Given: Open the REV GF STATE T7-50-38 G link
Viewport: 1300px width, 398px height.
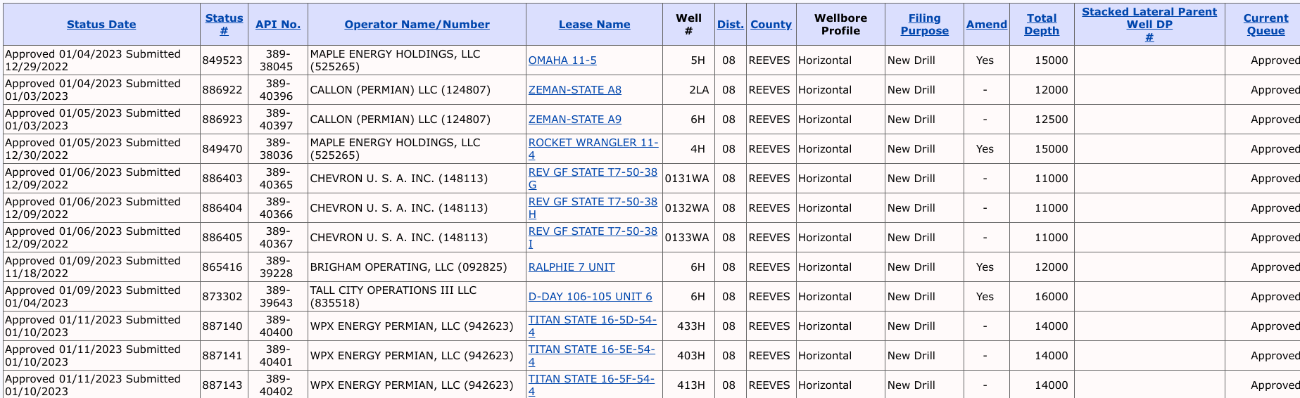Looking at the screenshot, I should click(x=593, y=178).
